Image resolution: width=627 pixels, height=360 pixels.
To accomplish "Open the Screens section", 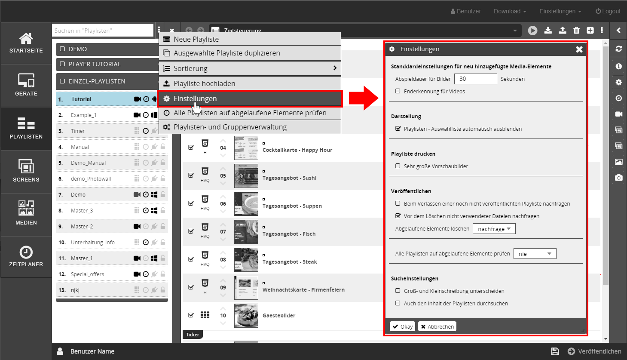I will (26, 171).
